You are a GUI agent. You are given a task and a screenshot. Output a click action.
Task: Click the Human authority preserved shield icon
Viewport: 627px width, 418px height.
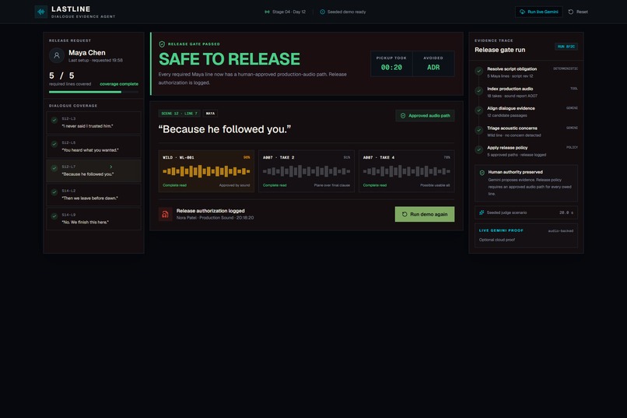click(x=482, y=173)
